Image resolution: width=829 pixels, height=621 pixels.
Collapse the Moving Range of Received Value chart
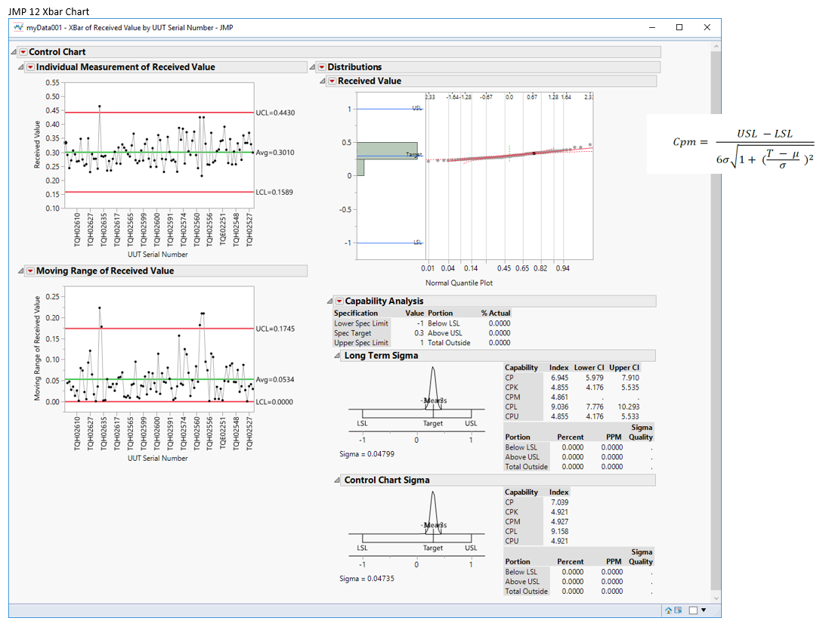coord(21,271)
